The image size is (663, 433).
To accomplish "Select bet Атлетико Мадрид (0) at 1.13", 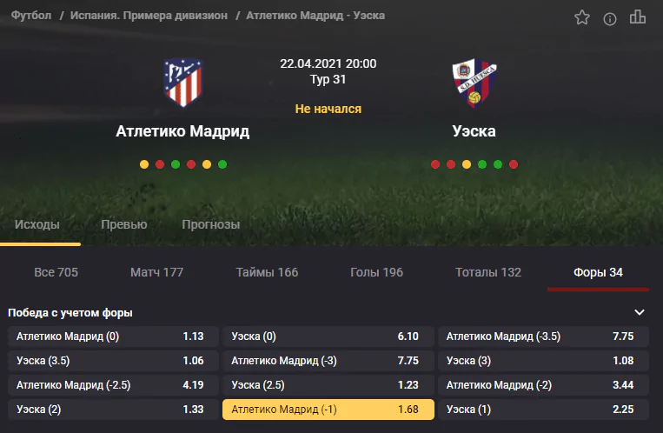I will (113, 336).
